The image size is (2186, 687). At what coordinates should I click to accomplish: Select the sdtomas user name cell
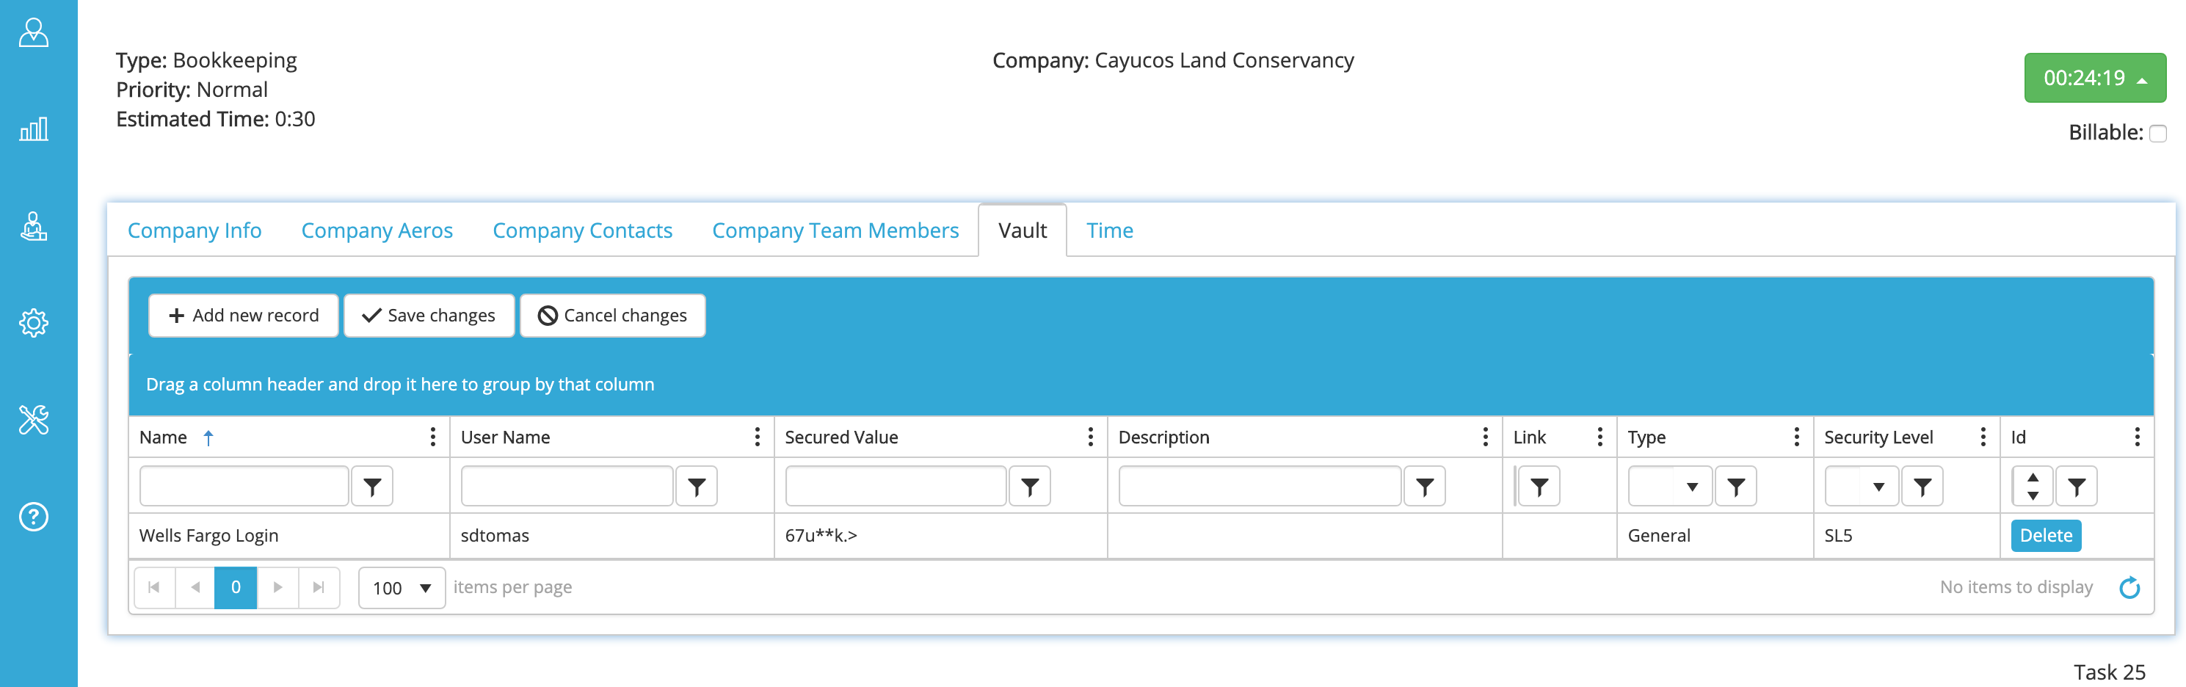612,535
